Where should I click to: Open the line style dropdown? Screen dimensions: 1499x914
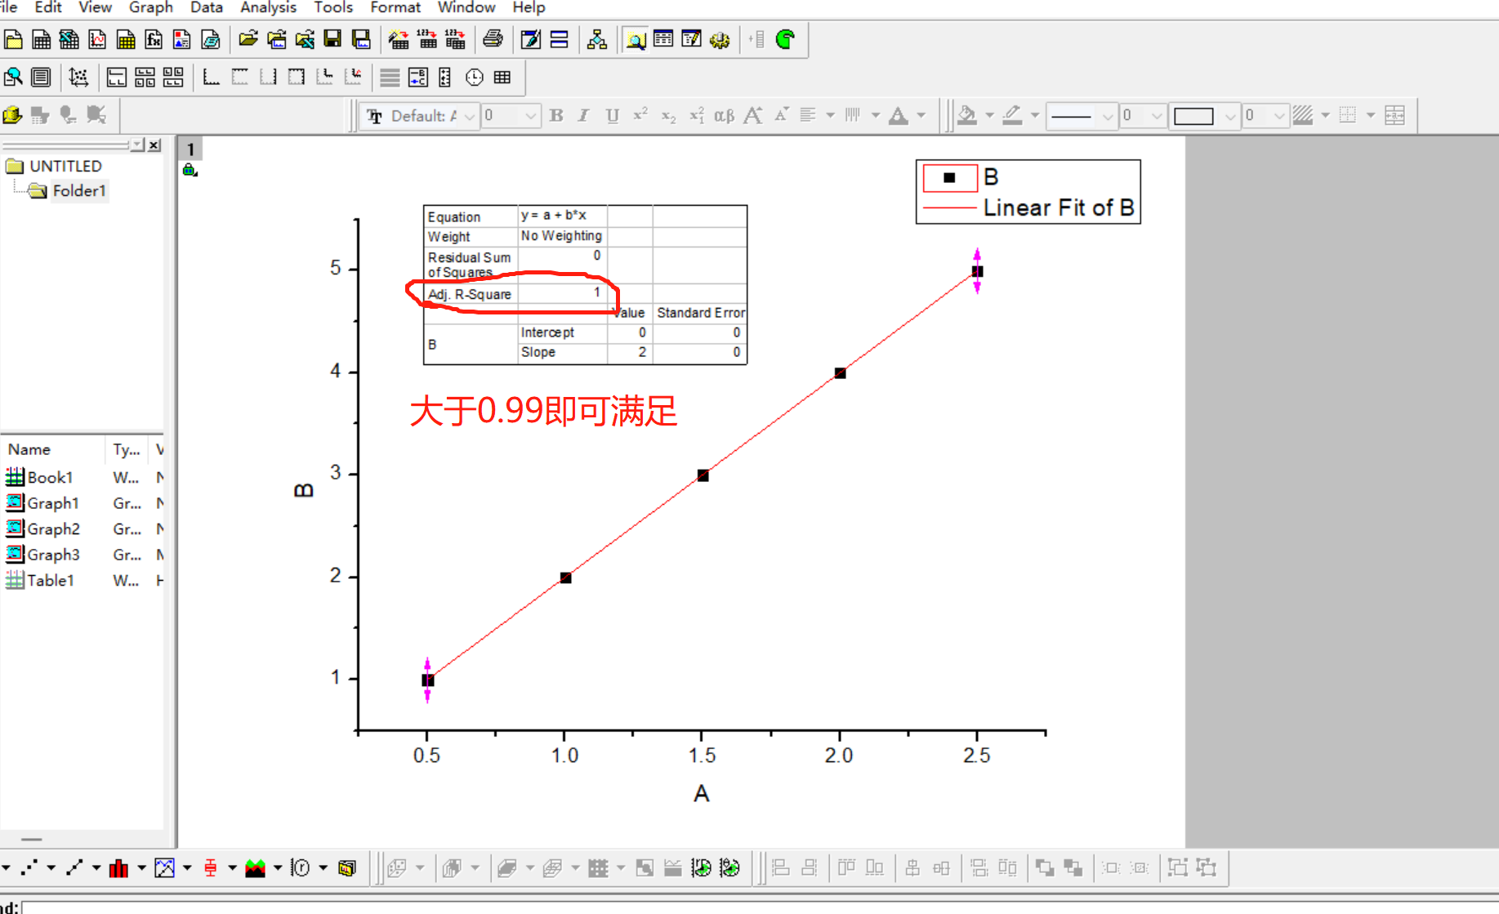(1108, 116)
